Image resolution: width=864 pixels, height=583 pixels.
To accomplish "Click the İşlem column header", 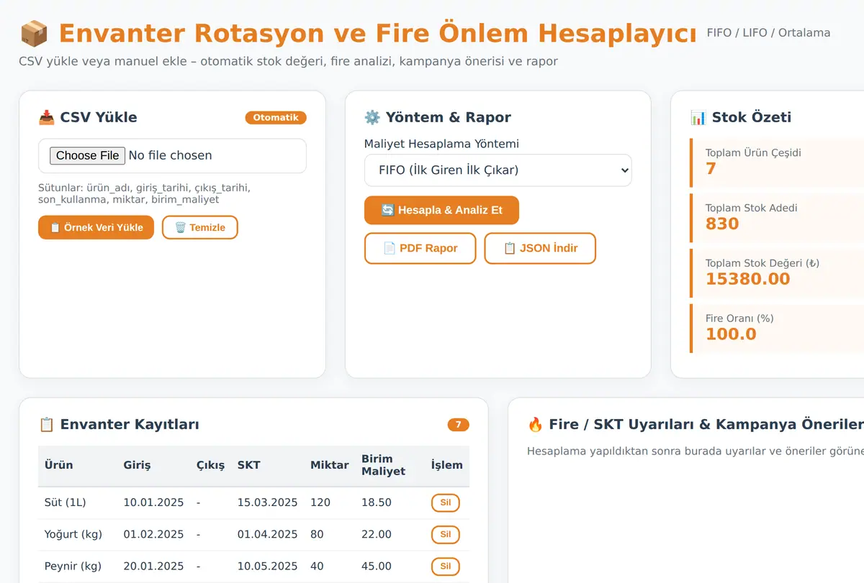I will (x=446, y=465).
